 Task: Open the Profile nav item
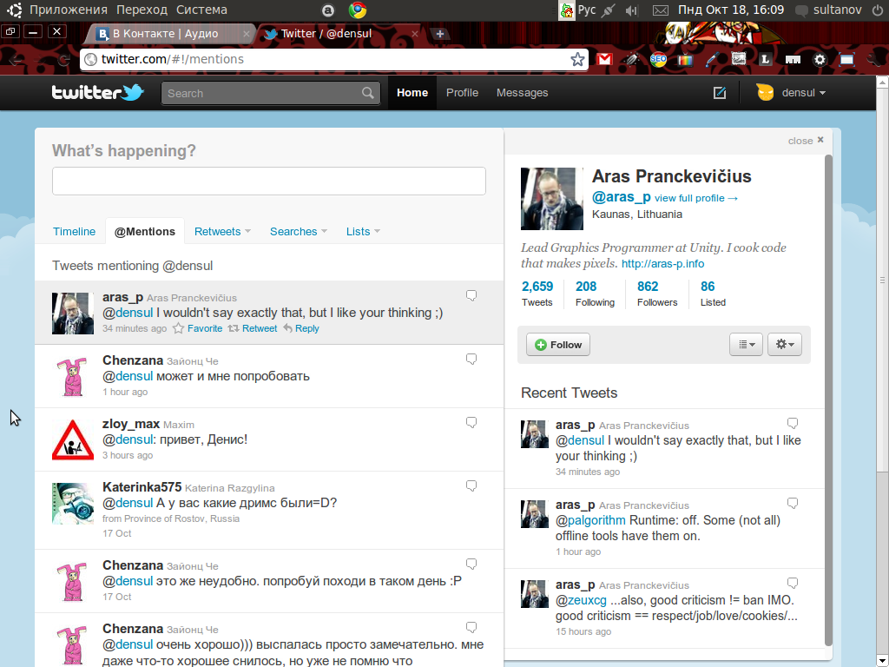click(462, 92)
